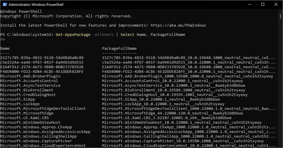This screenshot has height=148, width=283.
Task: Click Microsoft.MicrosoftEdge in Name column
Action: coord(27,113)
